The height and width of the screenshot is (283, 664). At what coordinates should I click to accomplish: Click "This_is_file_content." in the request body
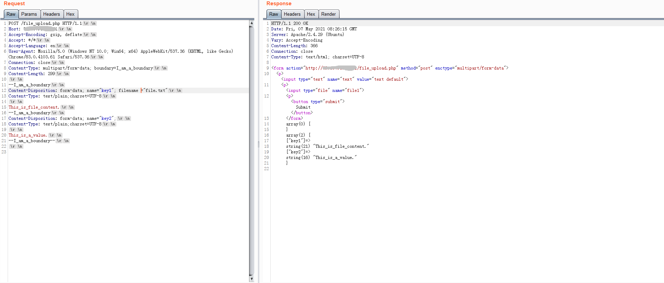(x=34, y=107)
